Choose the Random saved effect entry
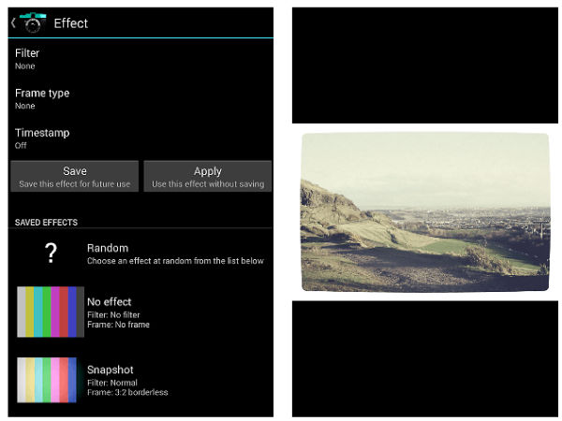Image resolution: width=562 pixels, height=421 pixels. pyautogui.click(x=174, y=254)
